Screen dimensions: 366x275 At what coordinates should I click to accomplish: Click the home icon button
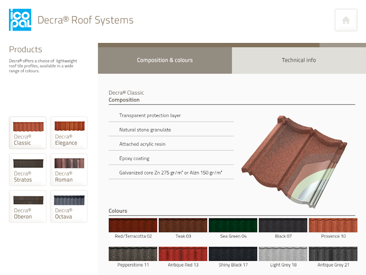[346, 20]
